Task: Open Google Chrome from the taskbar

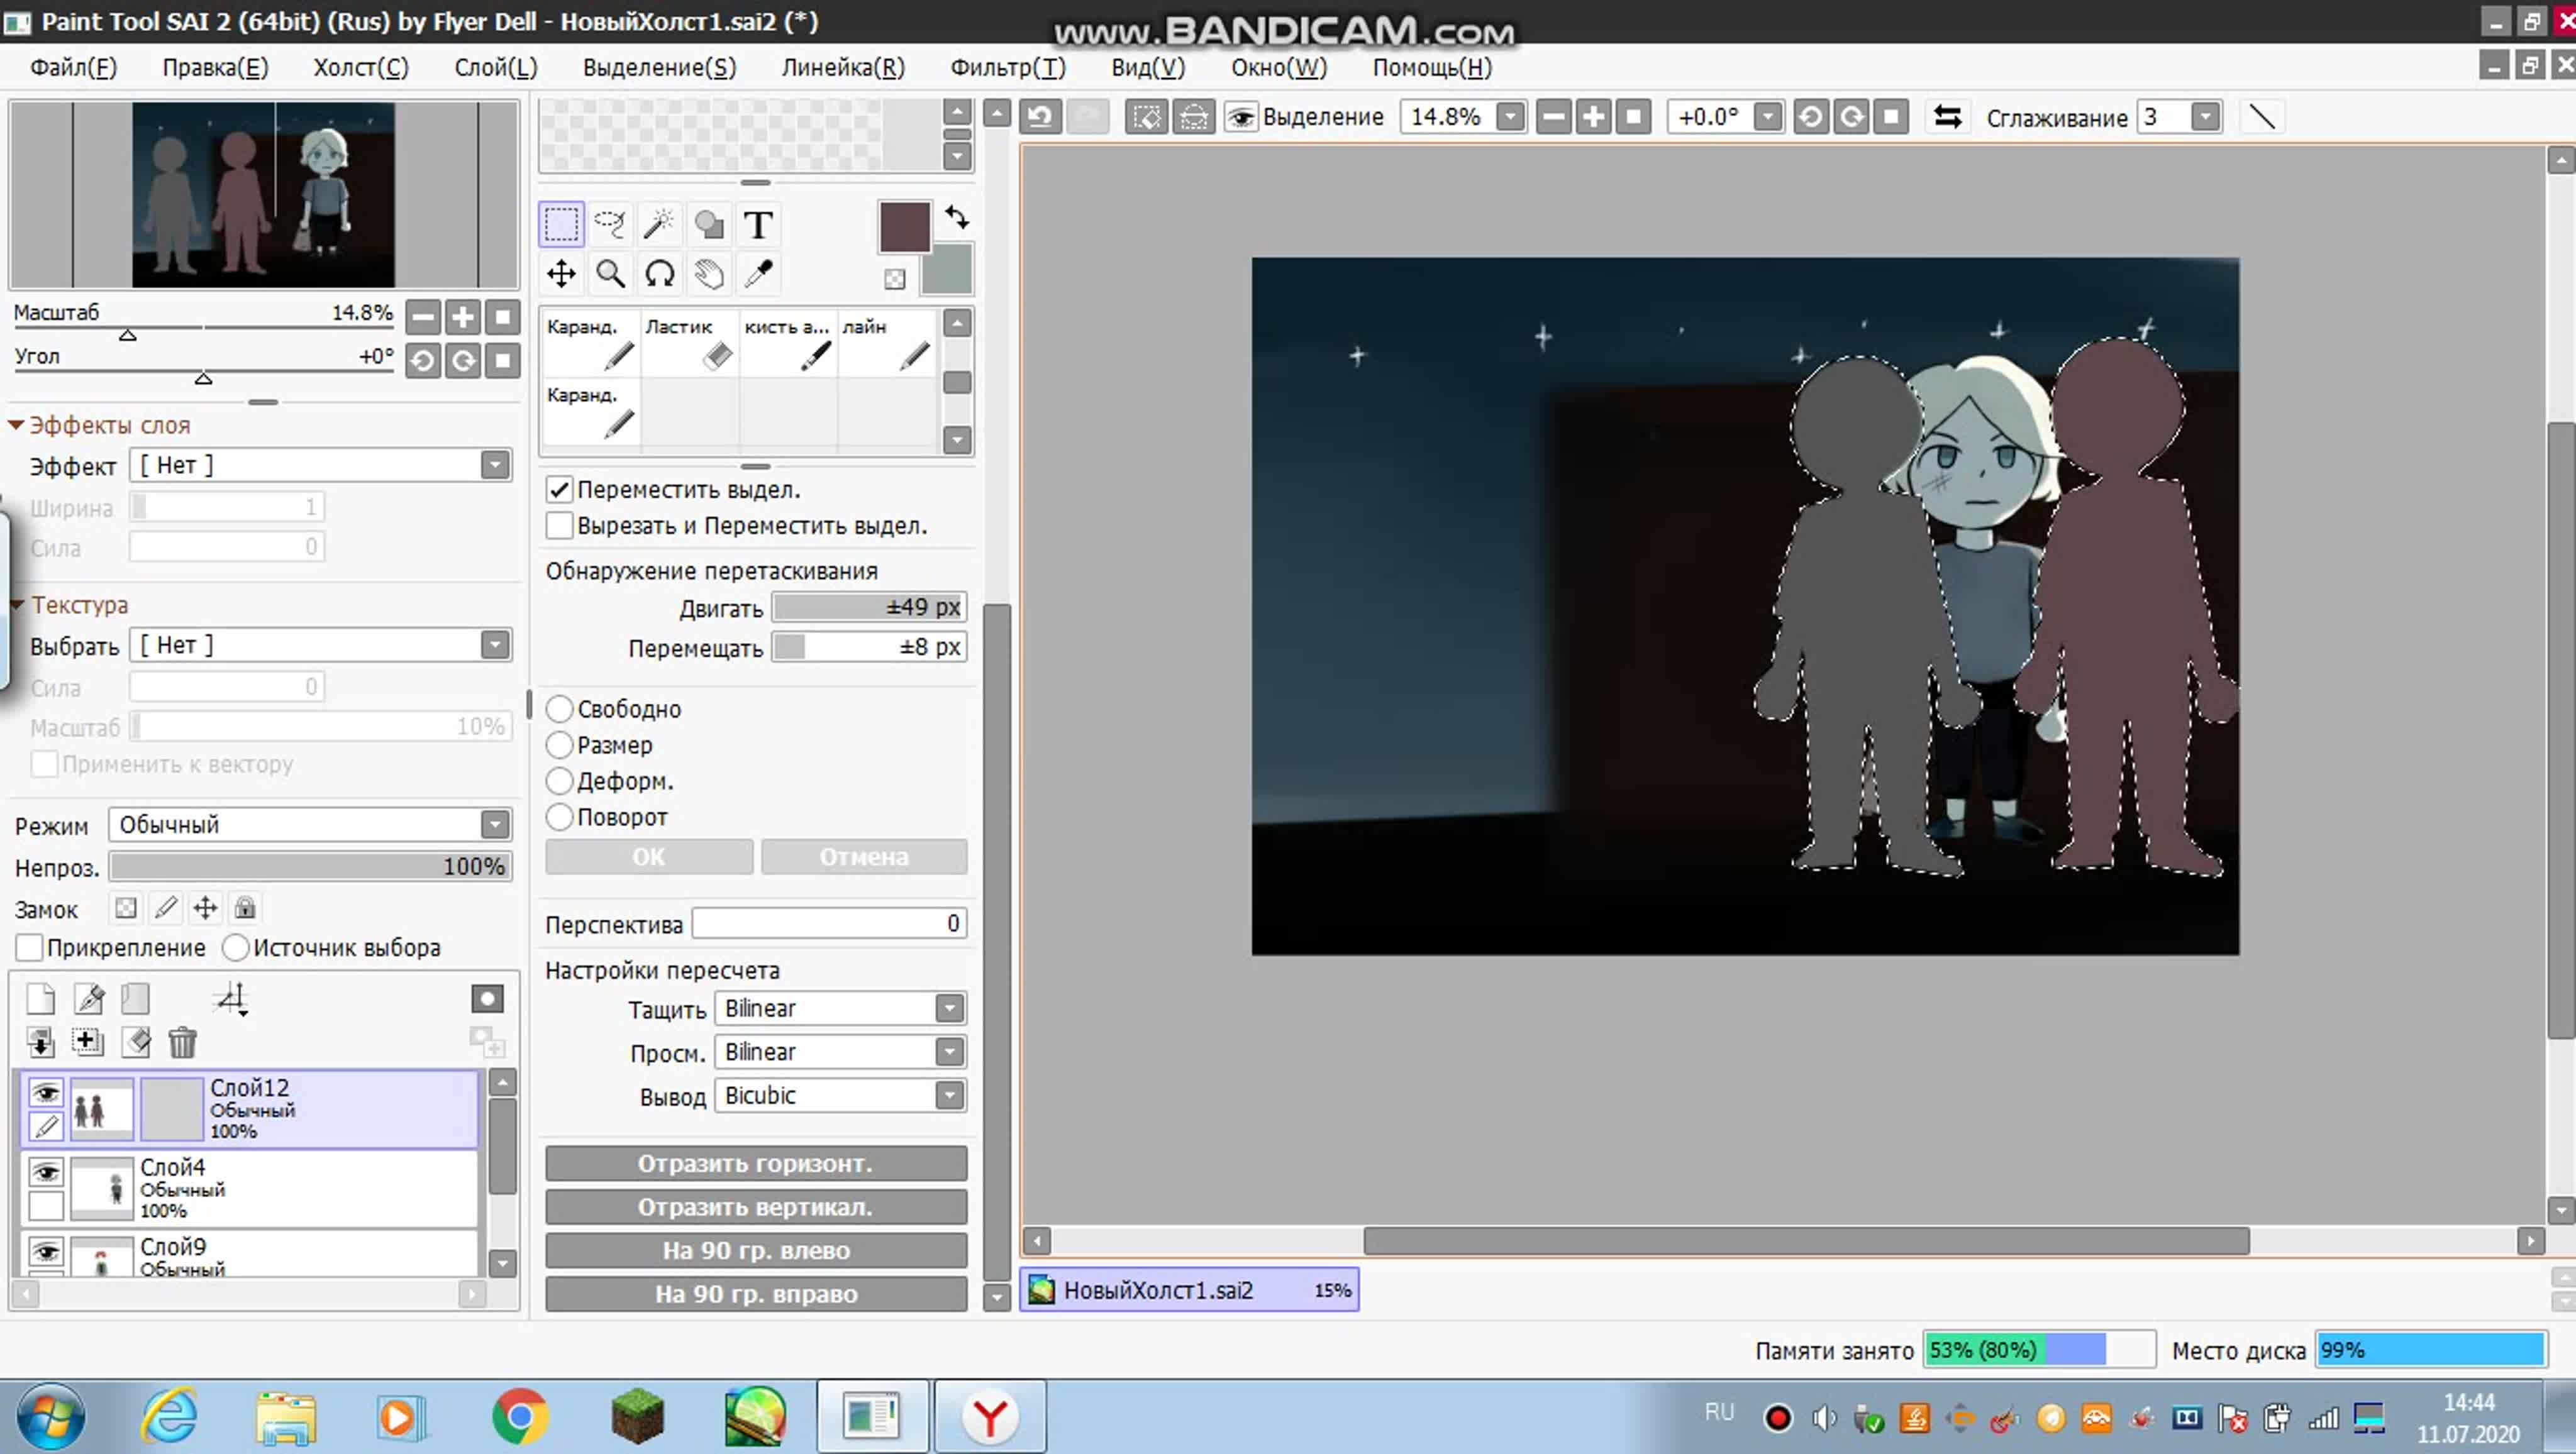Action: click(519, 1416)
